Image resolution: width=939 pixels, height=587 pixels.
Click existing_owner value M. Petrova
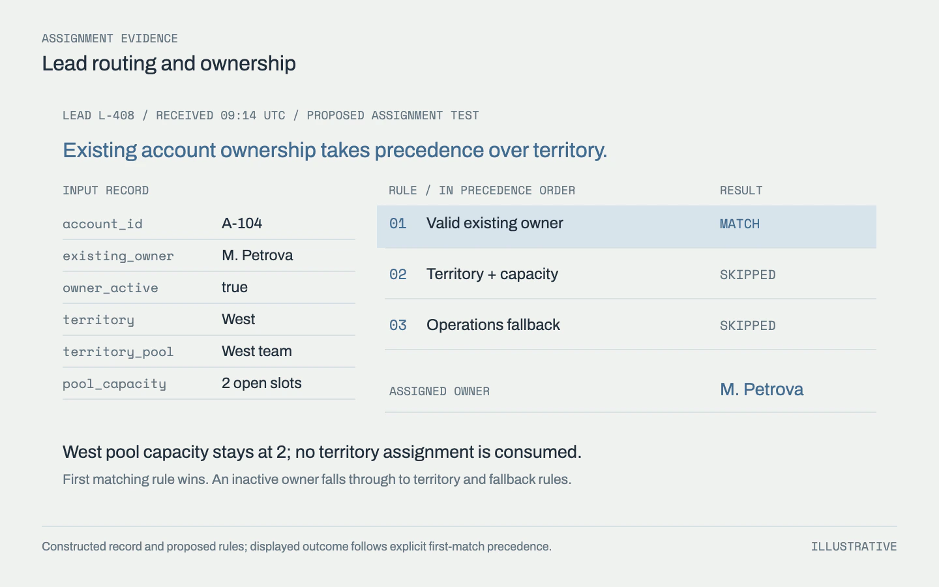pyautogui.click(x=258, y=255)
